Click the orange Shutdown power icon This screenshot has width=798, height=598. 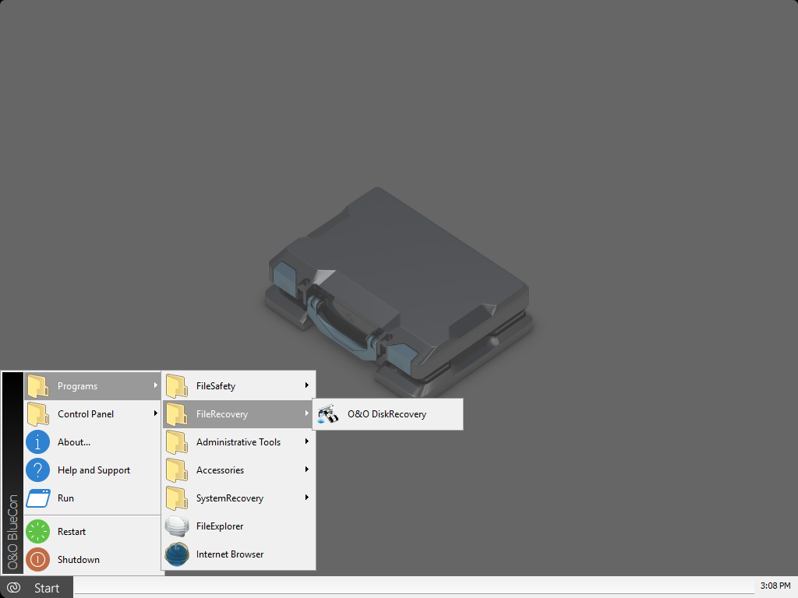coord(37,559)
